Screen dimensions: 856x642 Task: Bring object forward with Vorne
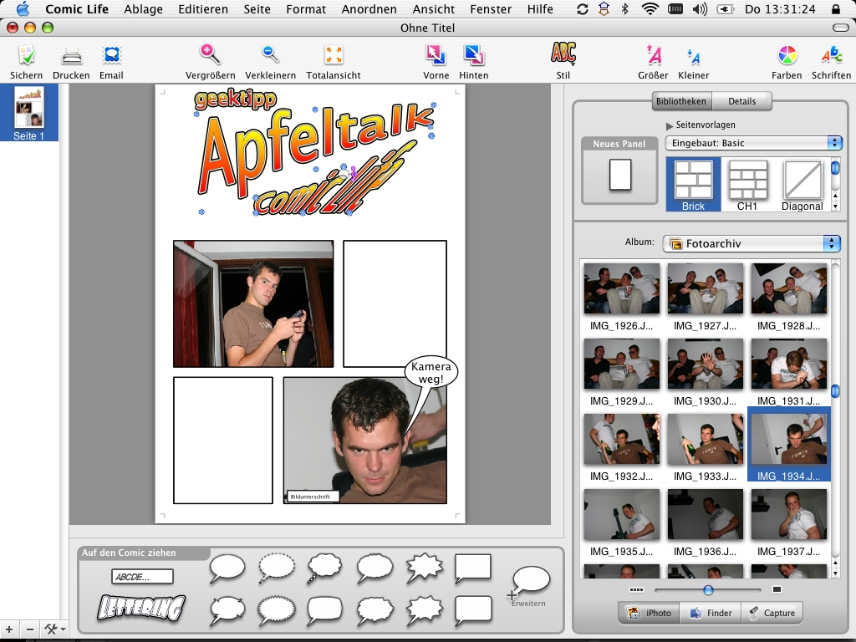tap(436, 55)
